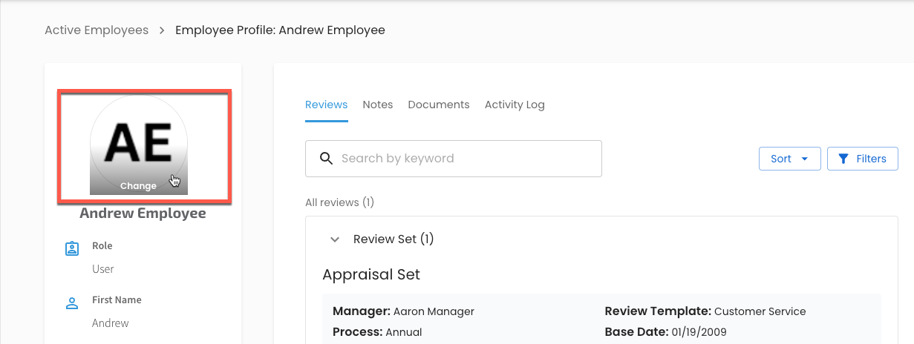Click the All reviews (1) label
This screenshot has width=914, height=344.
tap(339, 202)
